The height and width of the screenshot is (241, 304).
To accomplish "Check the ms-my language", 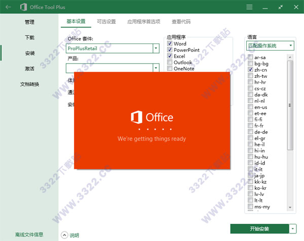I will point(250,206).
